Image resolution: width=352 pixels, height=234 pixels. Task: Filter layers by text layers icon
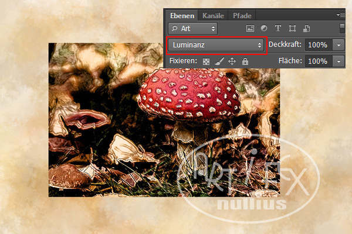pyautogui.click(x=278, y=28)
